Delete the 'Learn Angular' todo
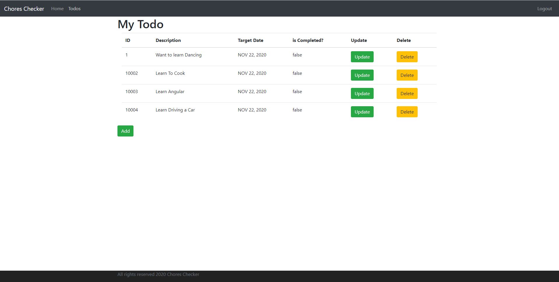Screen dimensions: 559x282 [x=407, y=93]
